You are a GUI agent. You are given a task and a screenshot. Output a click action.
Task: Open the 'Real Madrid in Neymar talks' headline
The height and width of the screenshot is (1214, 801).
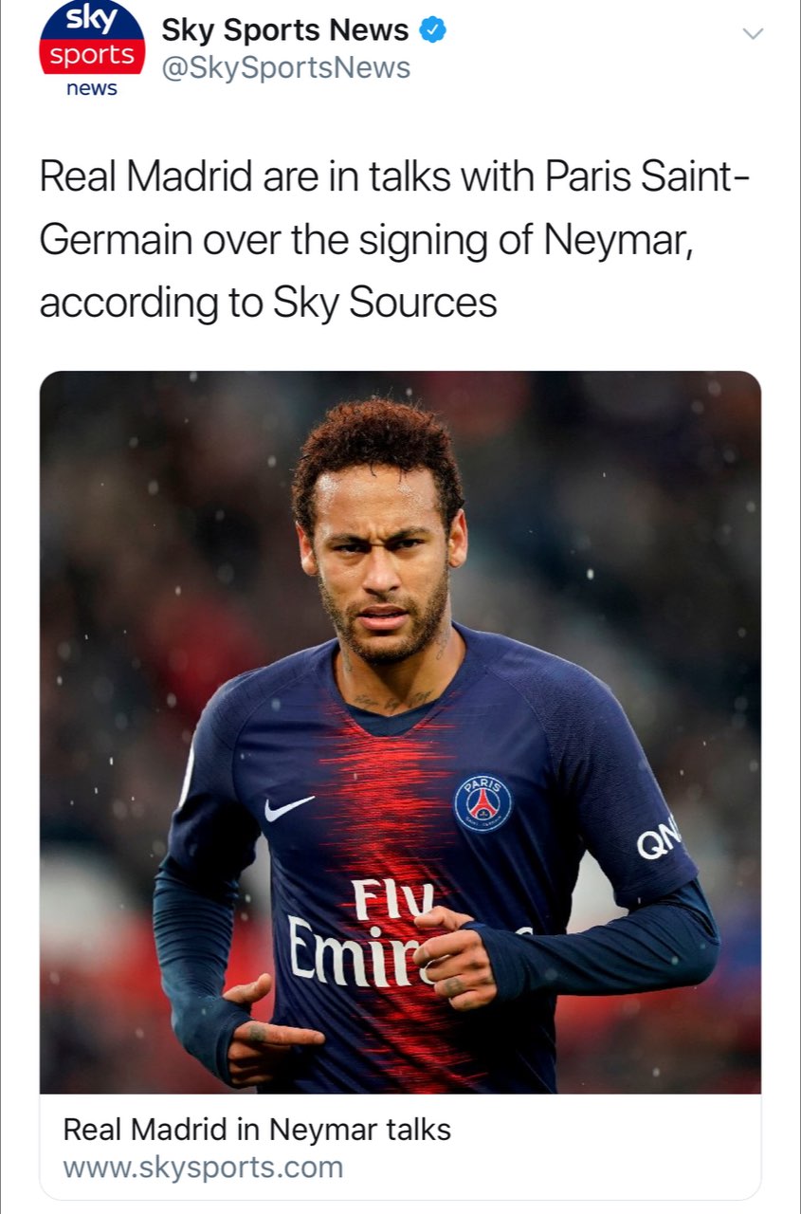[x=257, y=1130]
